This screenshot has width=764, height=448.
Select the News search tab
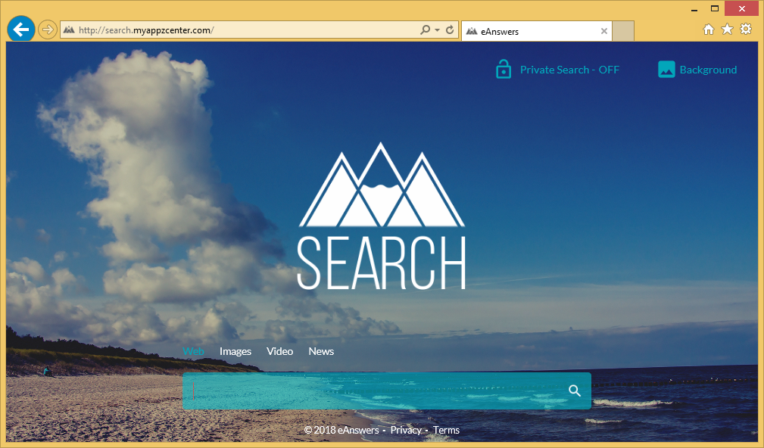point(321,351)
